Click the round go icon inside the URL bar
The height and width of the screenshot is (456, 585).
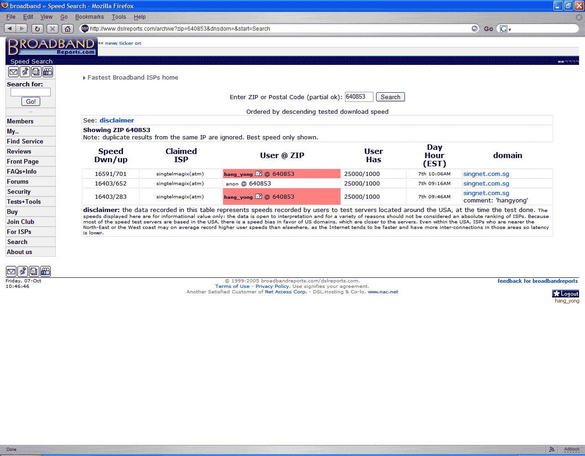(474, 28)
